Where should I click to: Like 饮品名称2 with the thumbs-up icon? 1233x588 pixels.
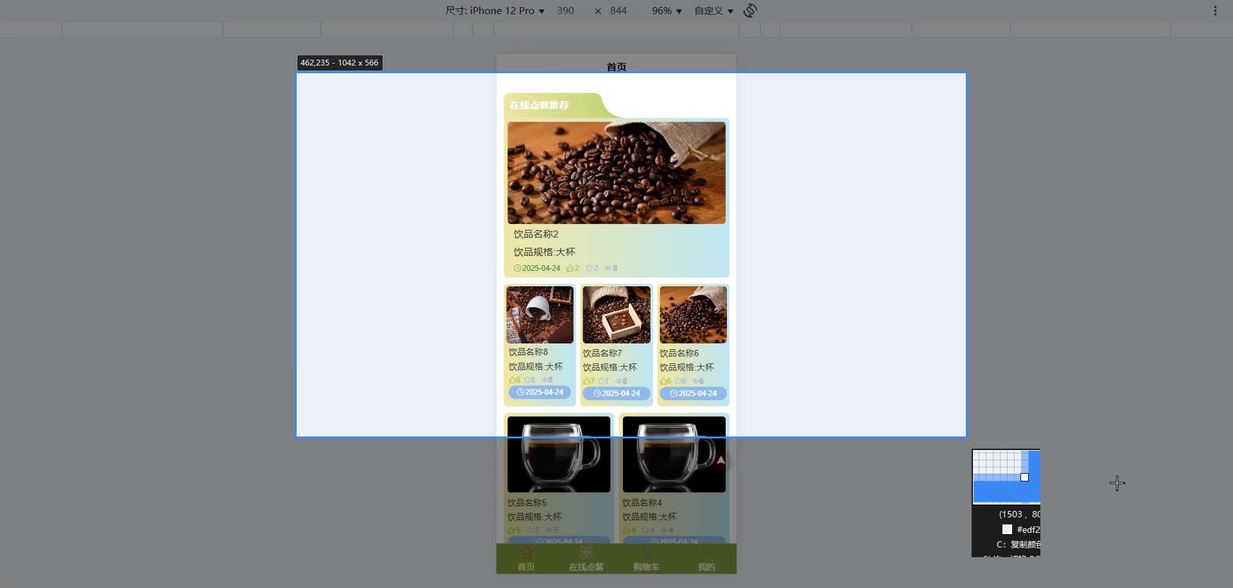coord(570,268)
